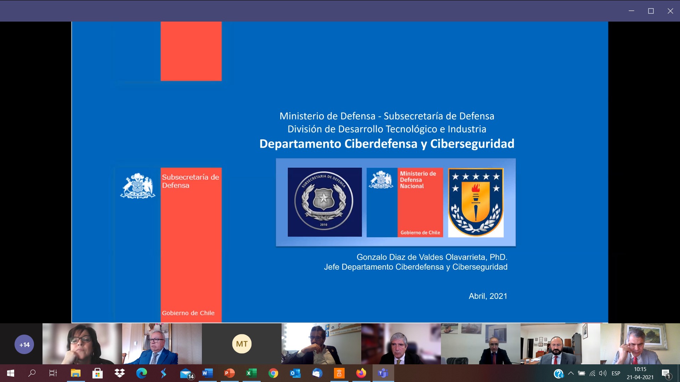Check battery status tray icon
This screenshot has width=680, height=382.
[x=582, y=373]
